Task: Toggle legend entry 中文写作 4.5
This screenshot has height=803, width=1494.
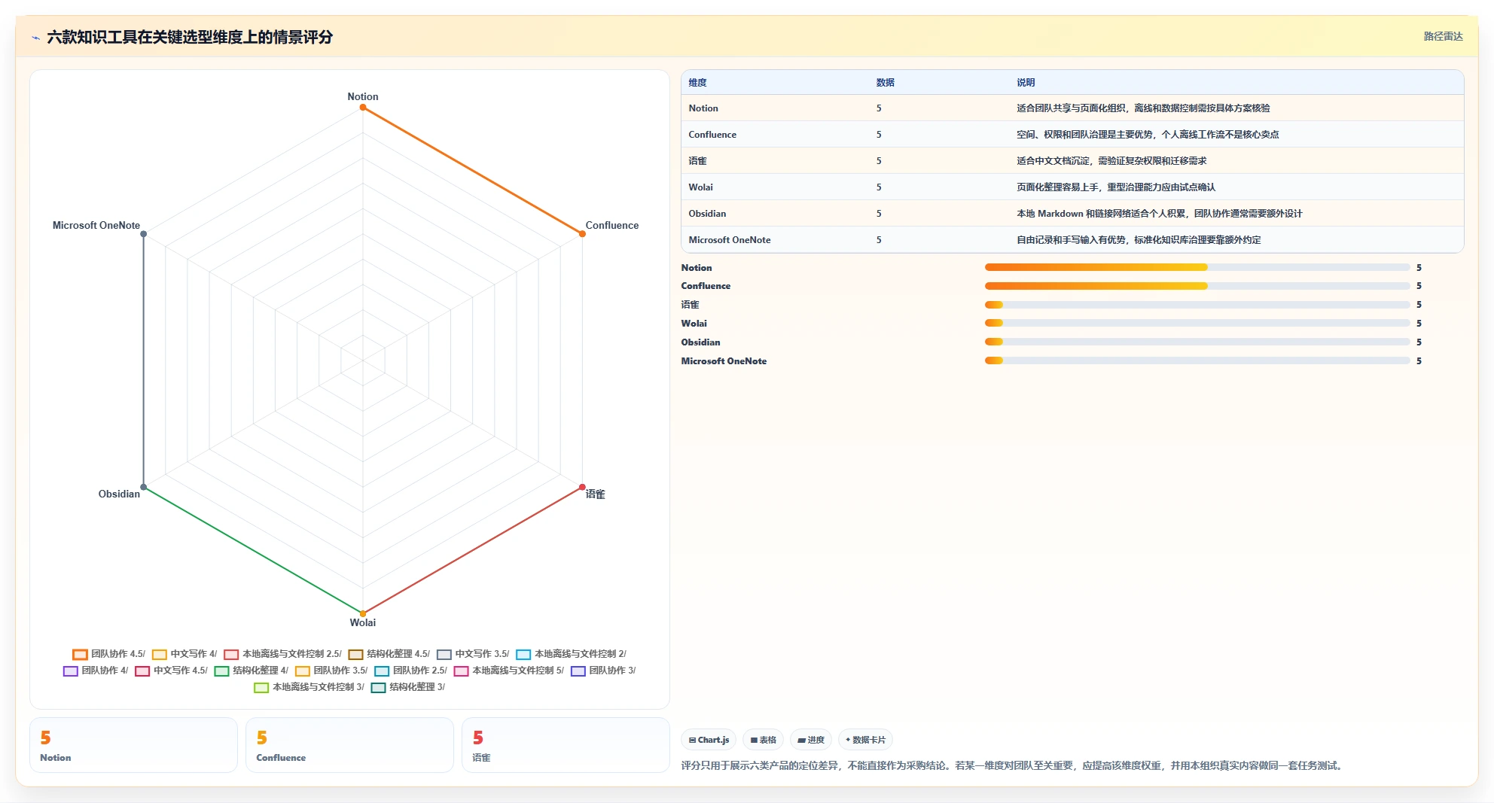Action: [x=171, y=671]
